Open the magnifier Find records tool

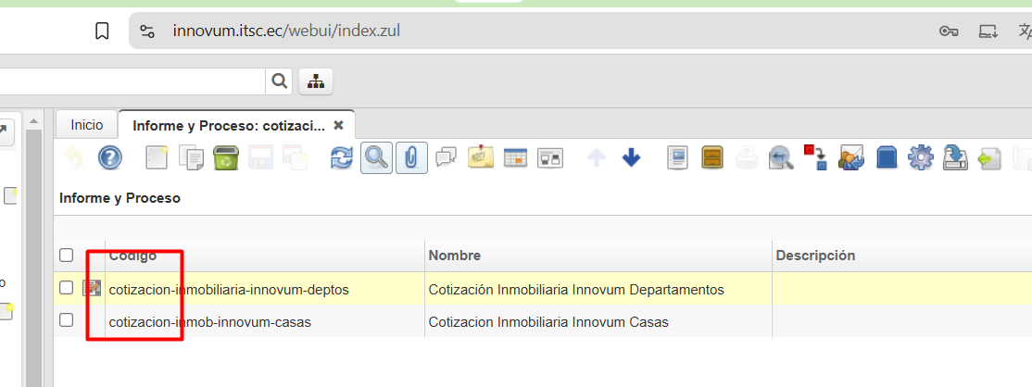[376, 158]
